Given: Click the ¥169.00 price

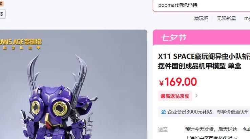Looking at the screenshot, I should coord(178,82).
